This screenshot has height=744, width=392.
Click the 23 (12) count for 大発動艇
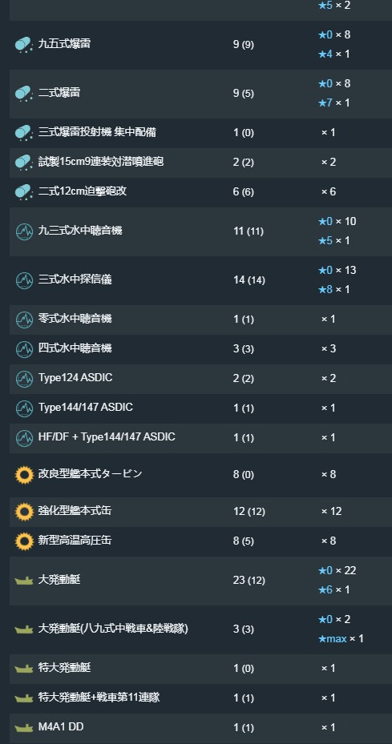(249, 581)
